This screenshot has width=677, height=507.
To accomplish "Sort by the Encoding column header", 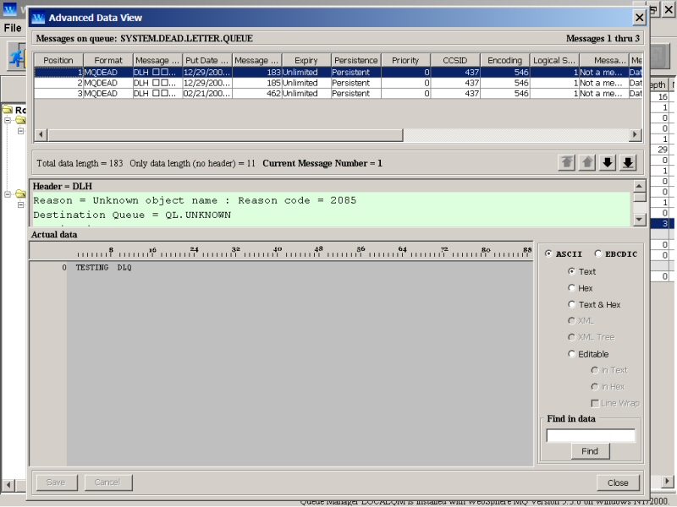I will pos(504,60).
